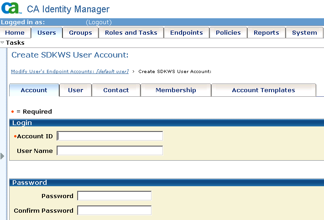The image size is (324, 220).
Task: Open the Reports tab
Action: pos(267,33)
